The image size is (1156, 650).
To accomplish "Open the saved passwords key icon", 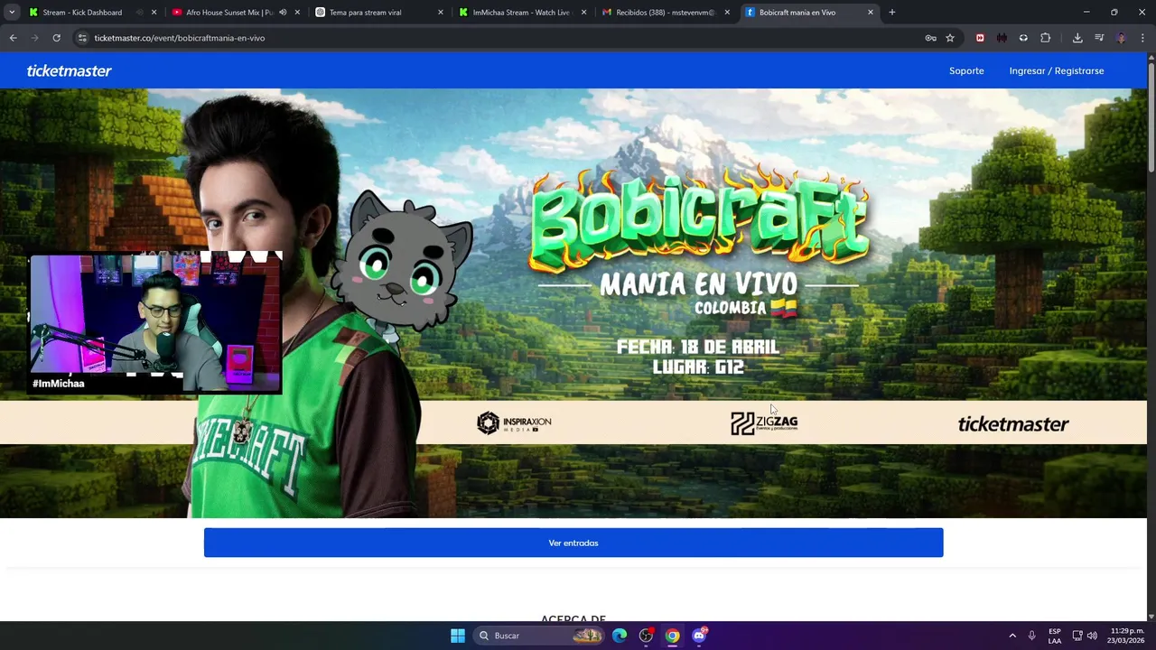I will tap(930, 38).
